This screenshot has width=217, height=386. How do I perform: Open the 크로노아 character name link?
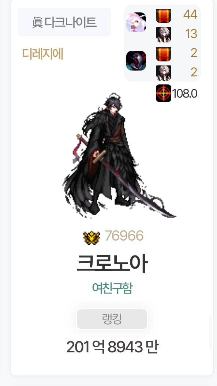tap(112, 263)
